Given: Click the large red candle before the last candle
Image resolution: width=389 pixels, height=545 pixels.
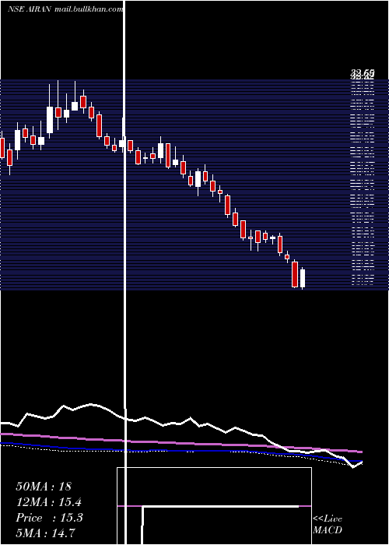Looking at the screenshot, I should click(295, 274).
